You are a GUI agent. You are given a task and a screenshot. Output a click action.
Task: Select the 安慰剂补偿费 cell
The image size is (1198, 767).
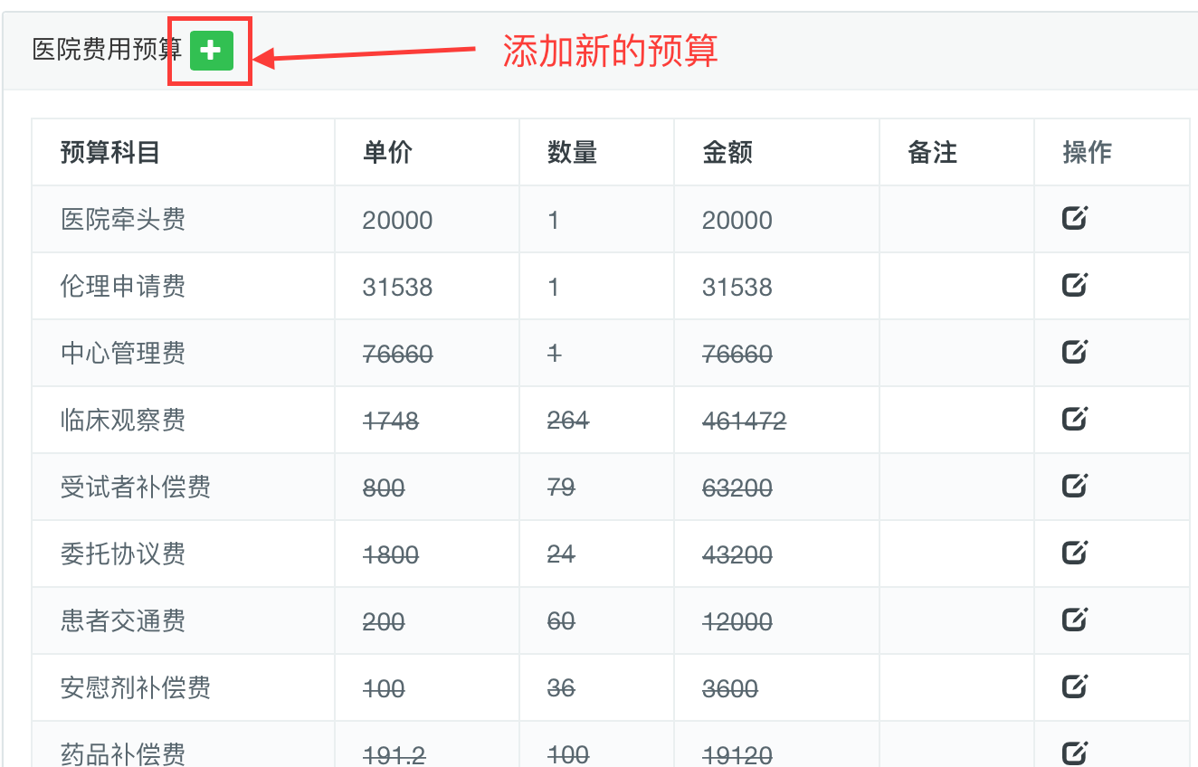click(184, 688)
